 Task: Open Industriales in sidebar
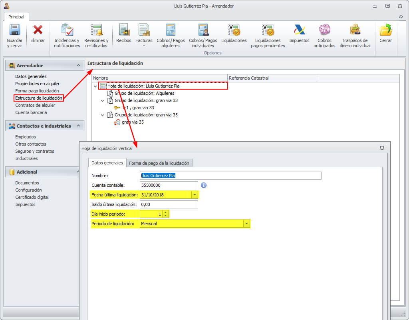click(26, 158)
